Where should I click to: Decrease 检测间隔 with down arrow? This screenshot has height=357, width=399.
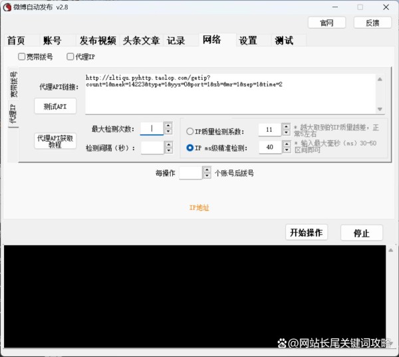pos(169,151)
